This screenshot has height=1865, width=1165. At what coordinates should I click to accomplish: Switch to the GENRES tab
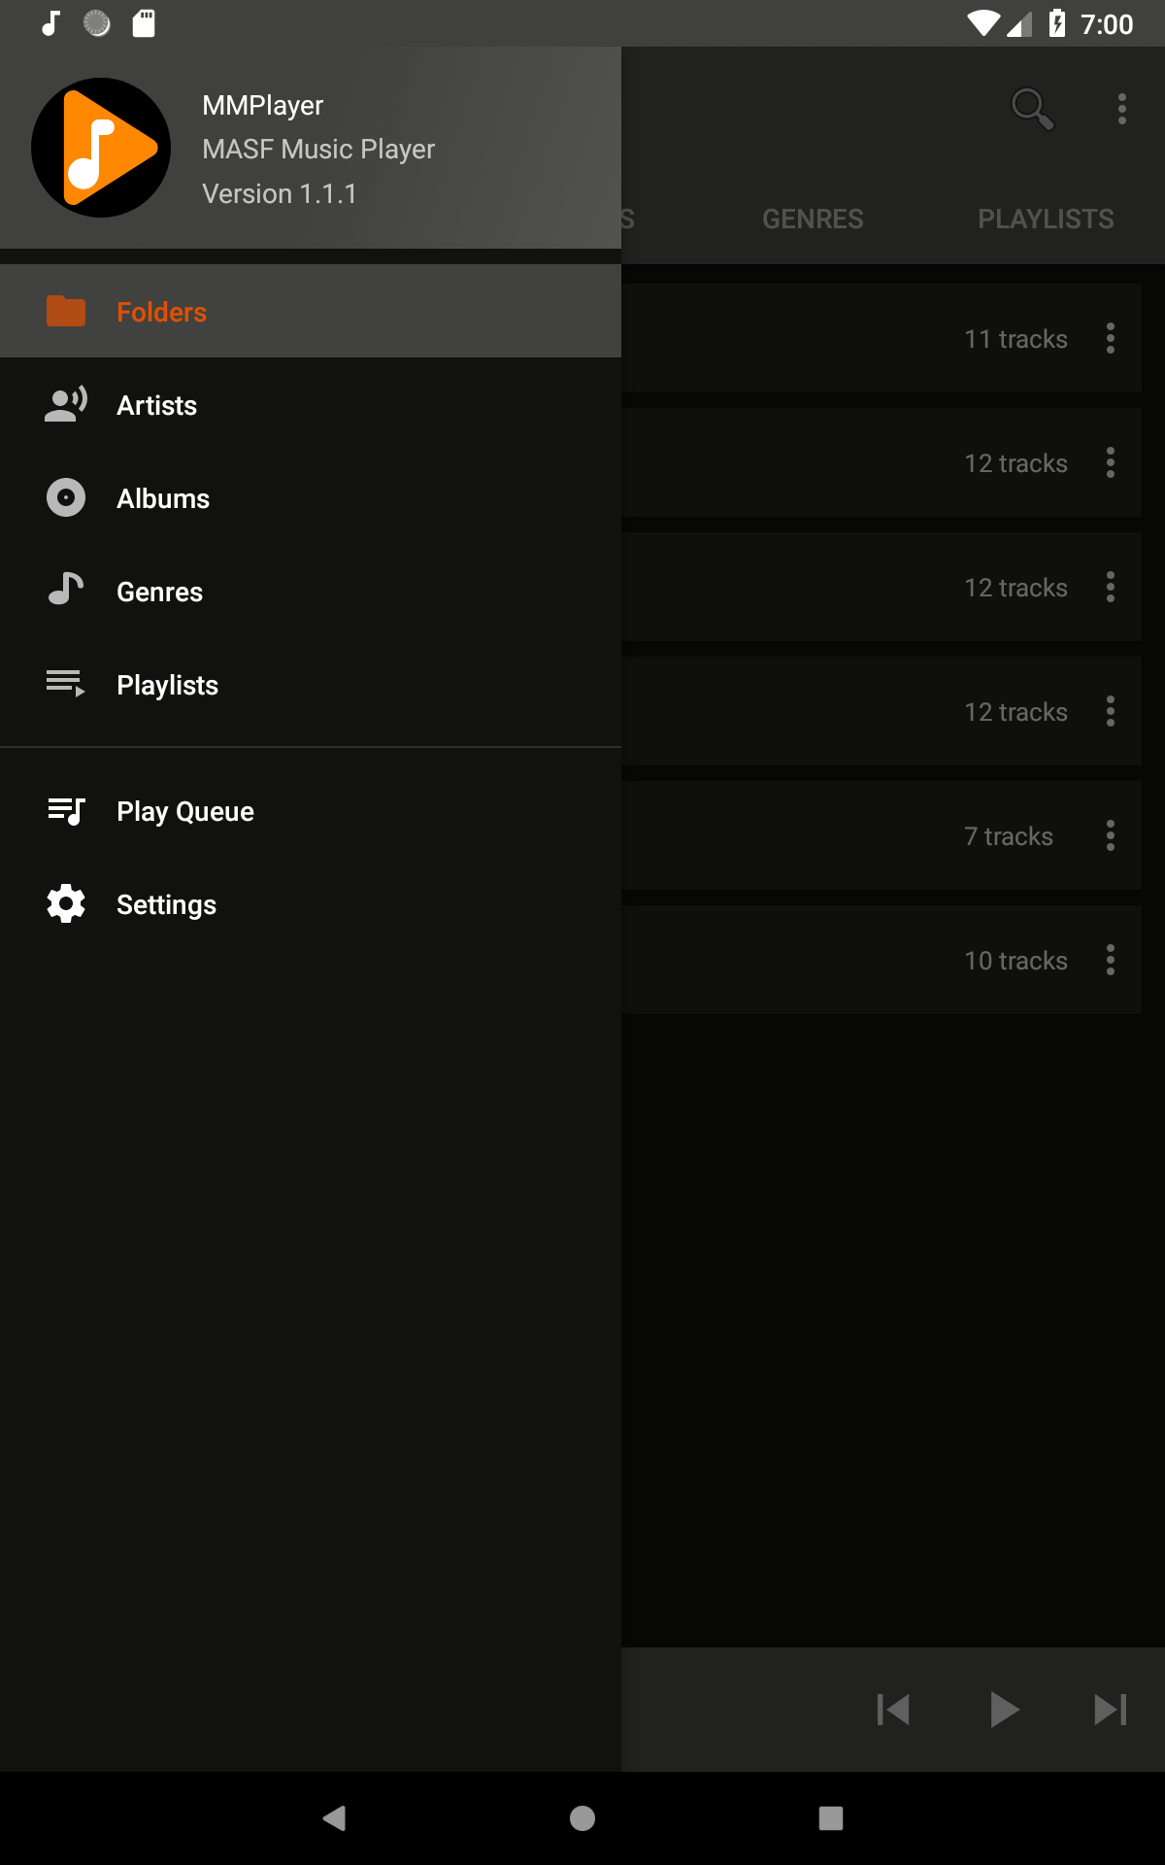coord(813,220)
